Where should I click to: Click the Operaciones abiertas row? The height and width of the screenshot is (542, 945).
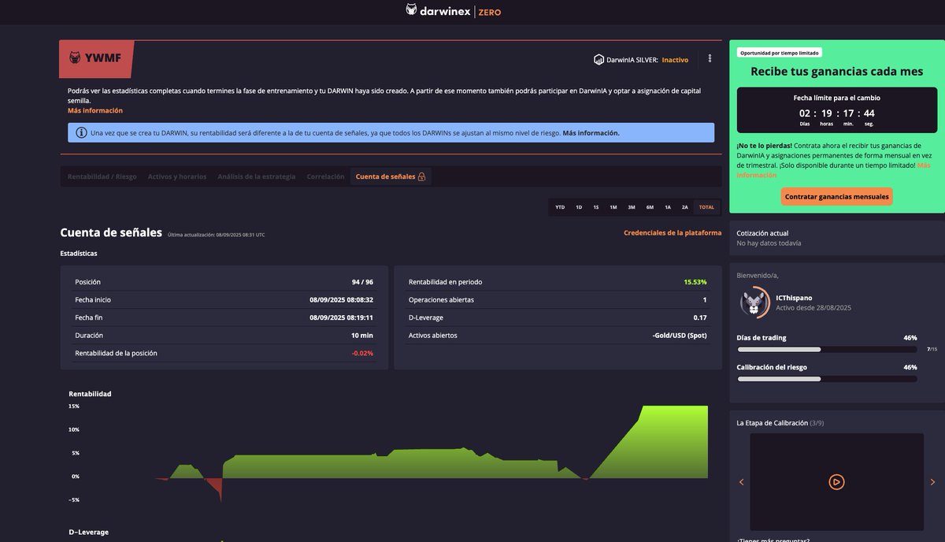(x=558, y=300)
